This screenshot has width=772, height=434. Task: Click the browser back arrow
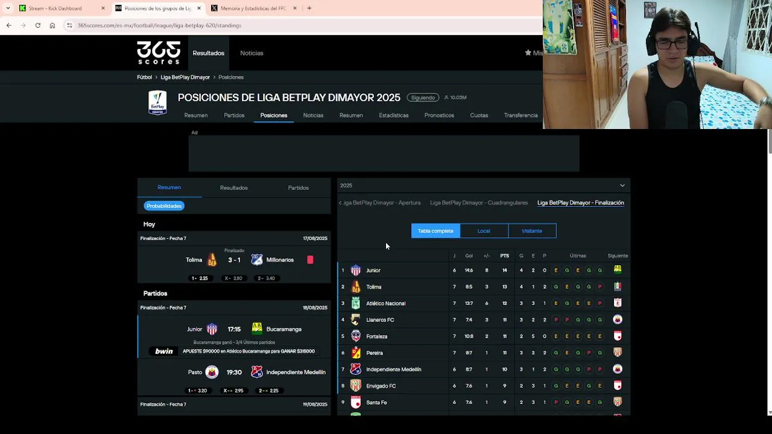pos(8,25)
